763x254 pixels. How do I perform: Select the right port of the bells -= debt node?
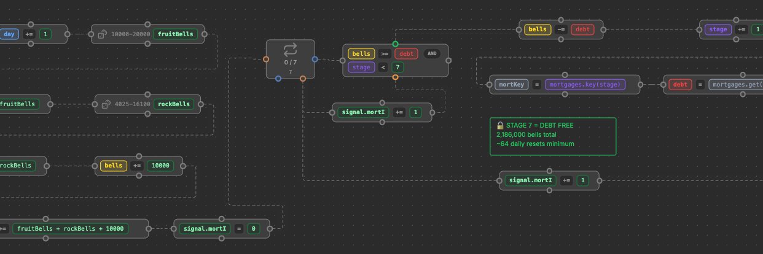click(x=603, y=29)
